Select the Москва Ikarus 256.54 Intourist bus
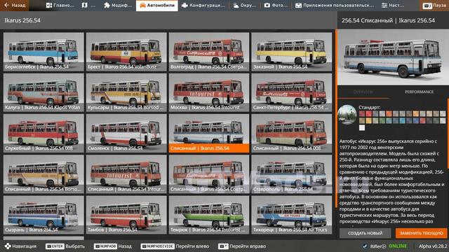This screenshot has width=449, height=252. [209, 92]
